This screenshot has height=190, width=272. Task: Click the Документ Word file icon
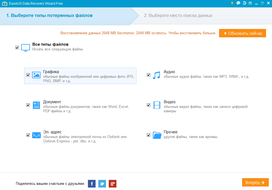click(36, 105)
